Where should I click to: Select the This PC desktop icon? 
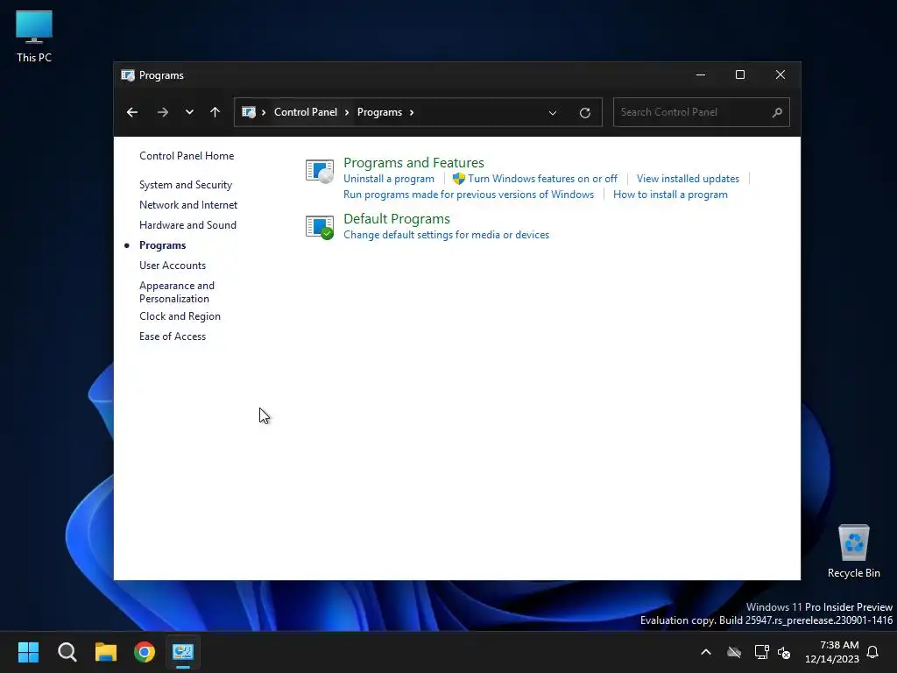tap(34, 36)
